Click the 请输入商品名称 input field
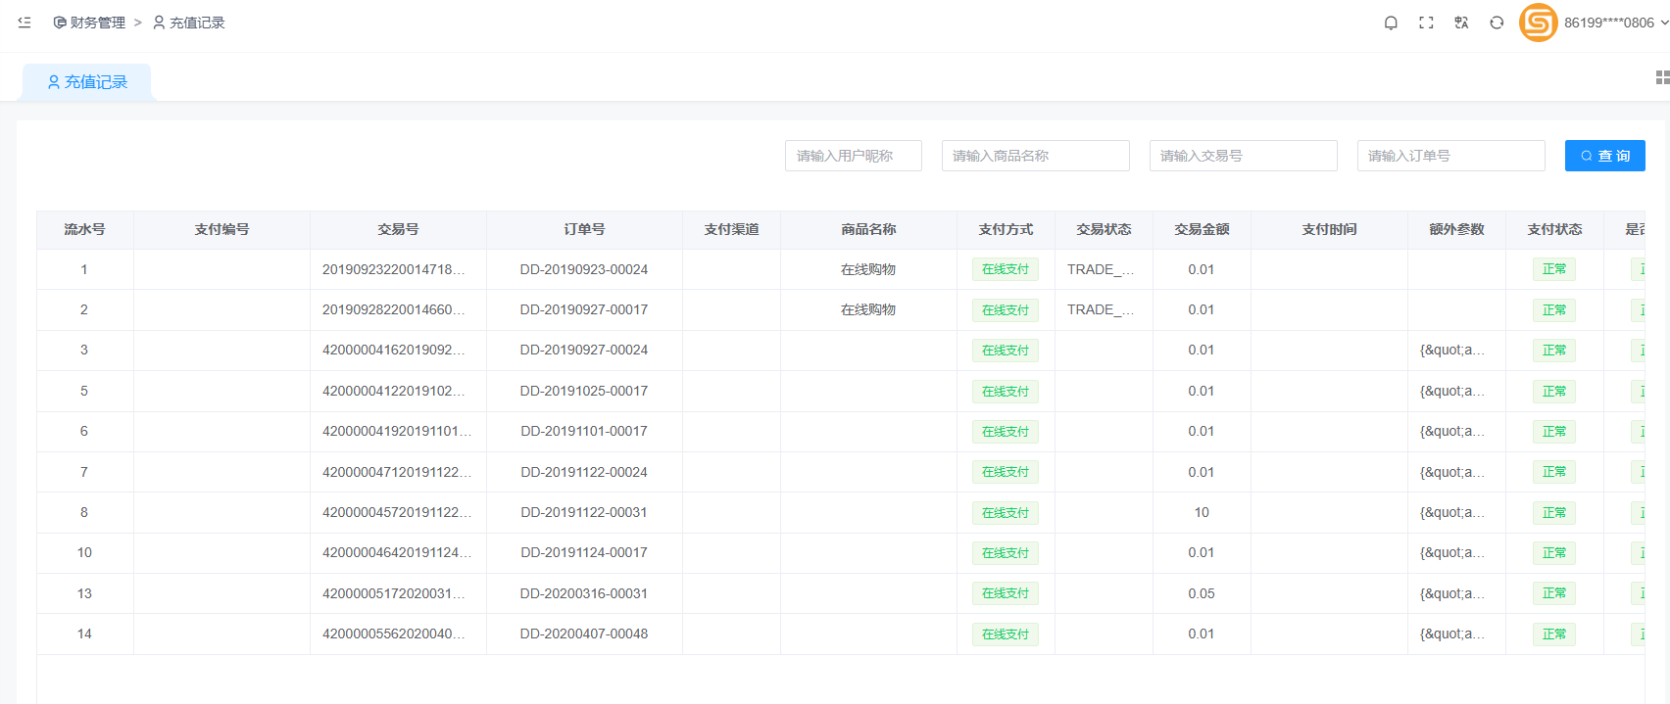The image size is (1670, 704). [1035, 156]
